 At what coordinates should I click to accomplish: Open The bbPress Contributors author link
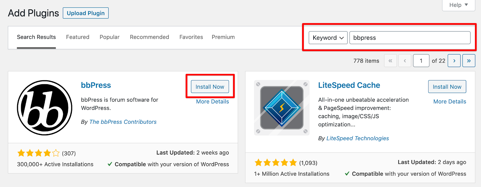123,122
